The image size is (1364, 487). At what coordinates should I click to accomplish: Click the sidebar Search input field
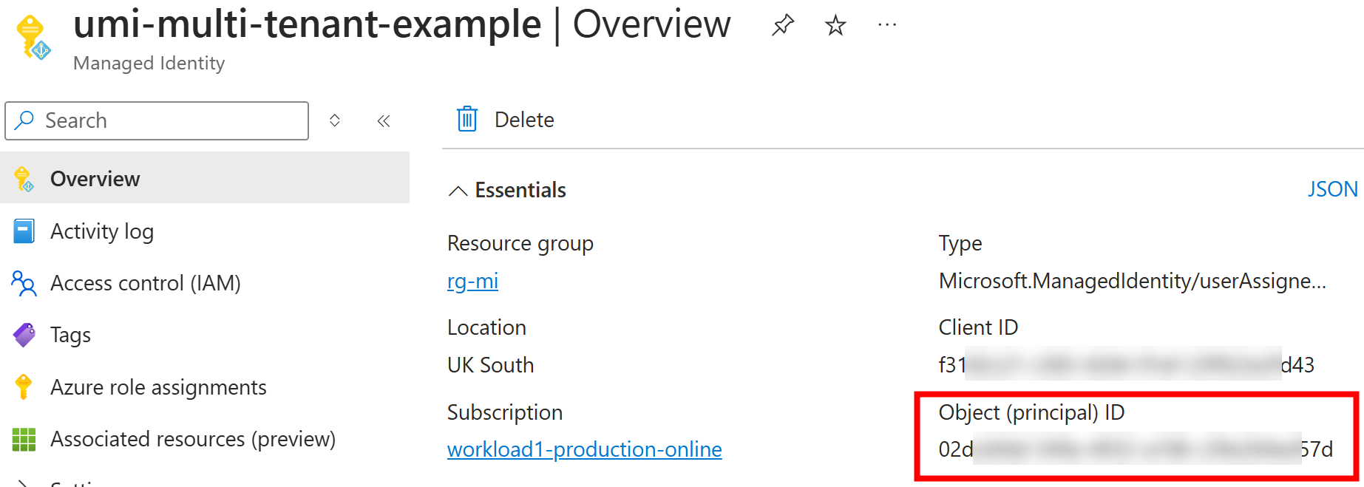[x=157, y=120]
